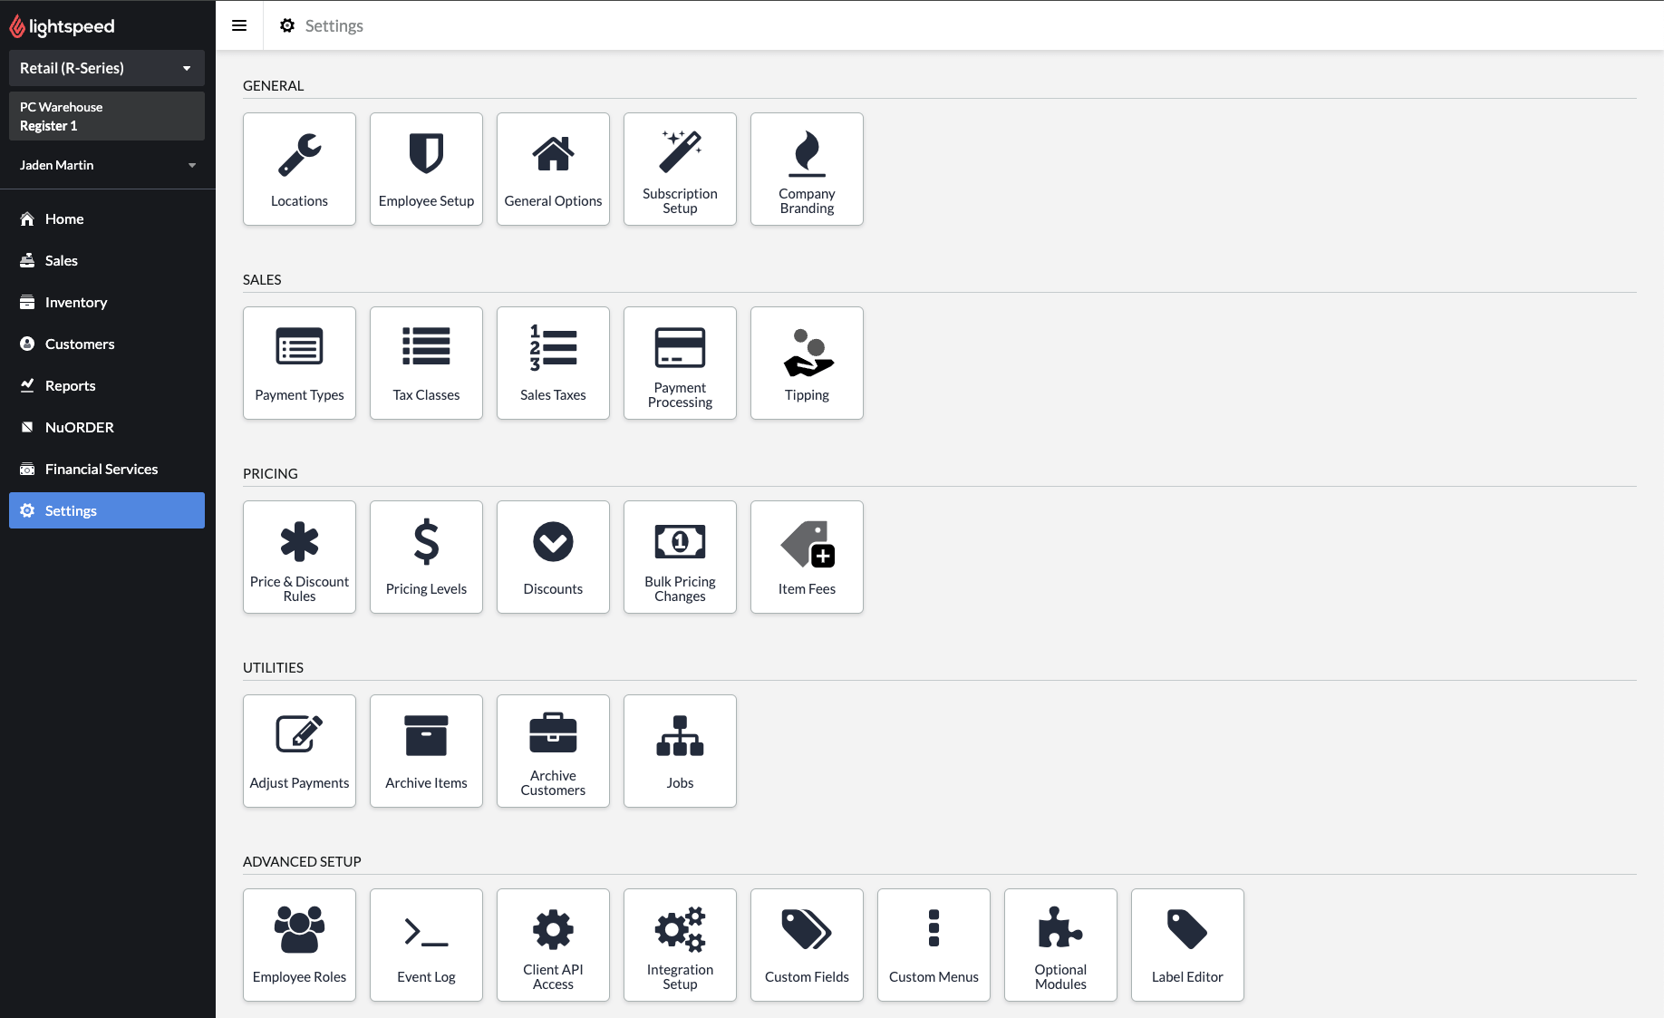Expand the Jaden Martin user menu

click(107, 165)
